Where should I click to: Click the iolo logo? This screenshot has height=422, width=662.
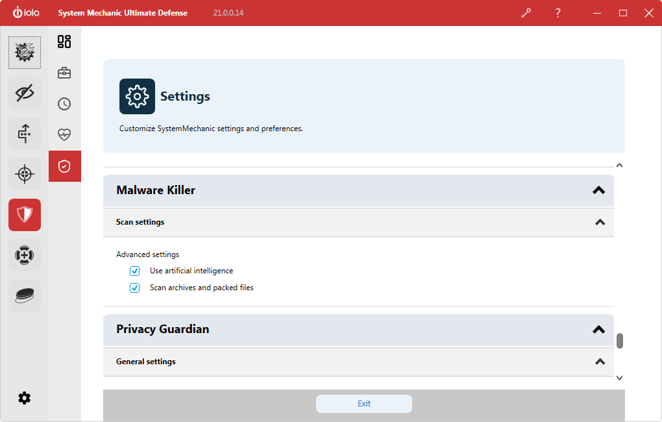click(x=26, y=13)
